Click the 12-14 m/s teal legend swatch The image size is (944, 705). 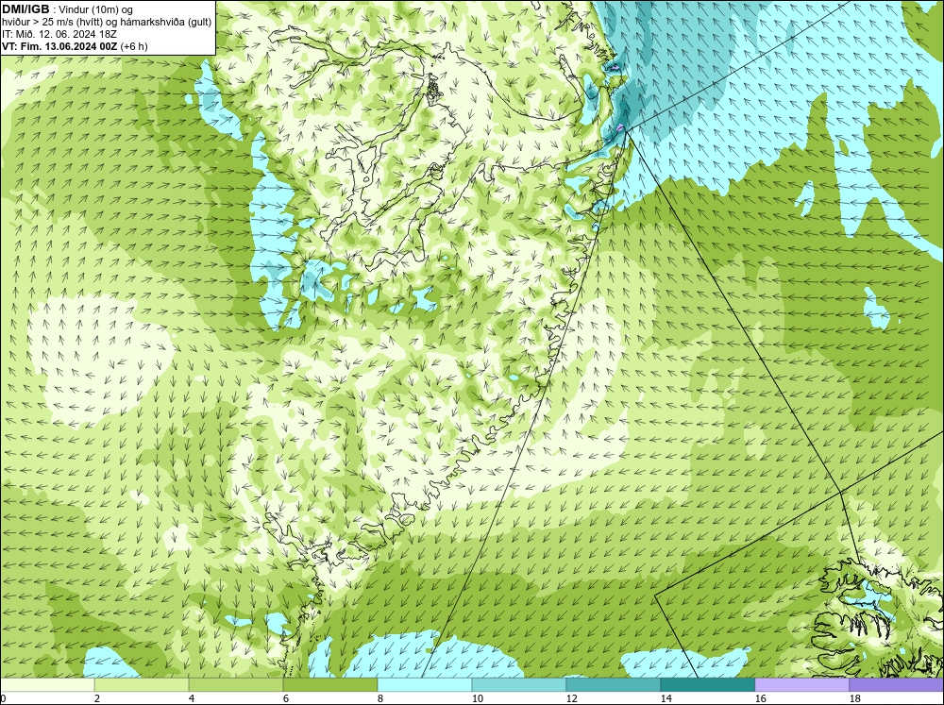point(614,684)
